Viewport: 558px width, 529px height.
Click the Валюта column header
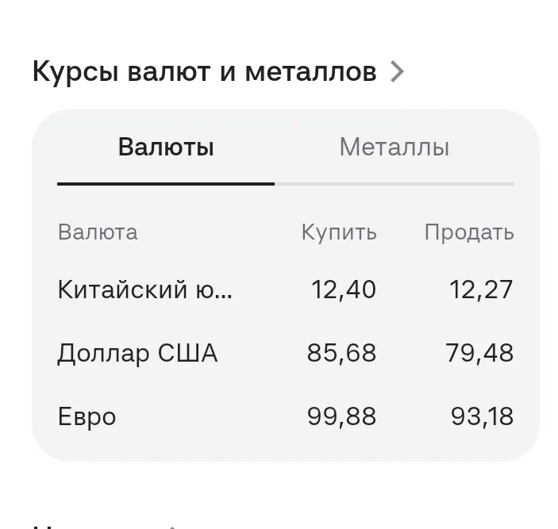pyautogui.click(x=98, y=232)
